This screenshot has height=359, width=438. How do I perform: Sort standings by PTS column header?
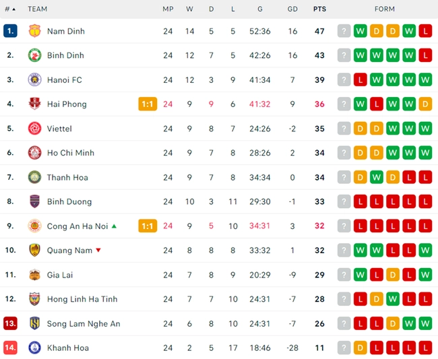point(319,9)
